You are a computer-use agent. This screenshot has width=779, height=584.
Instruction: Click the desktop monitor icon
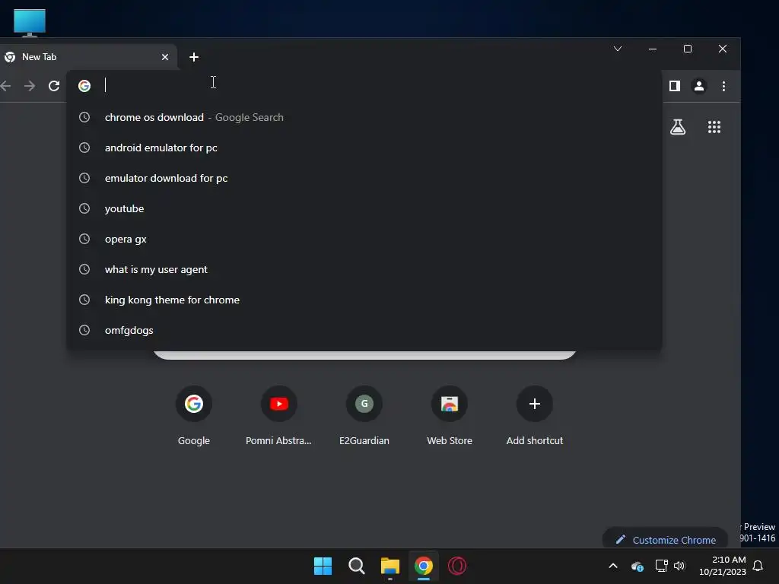pos(30,23)
